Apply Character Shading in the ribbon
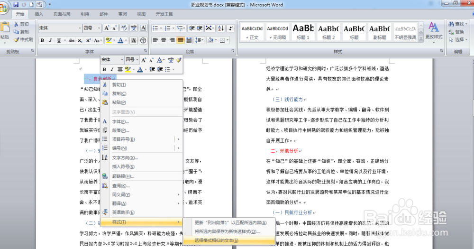The width and height of the screenshot is (474, 249). point(133,40)
